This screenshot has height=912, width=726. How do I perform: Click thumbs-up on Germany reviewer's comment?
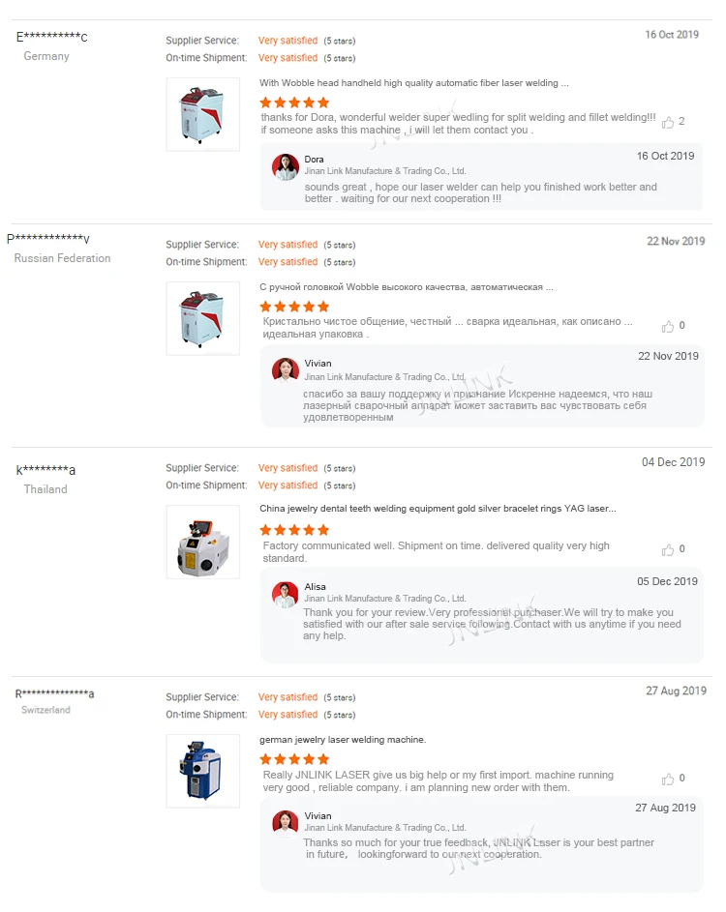point(668,122)
